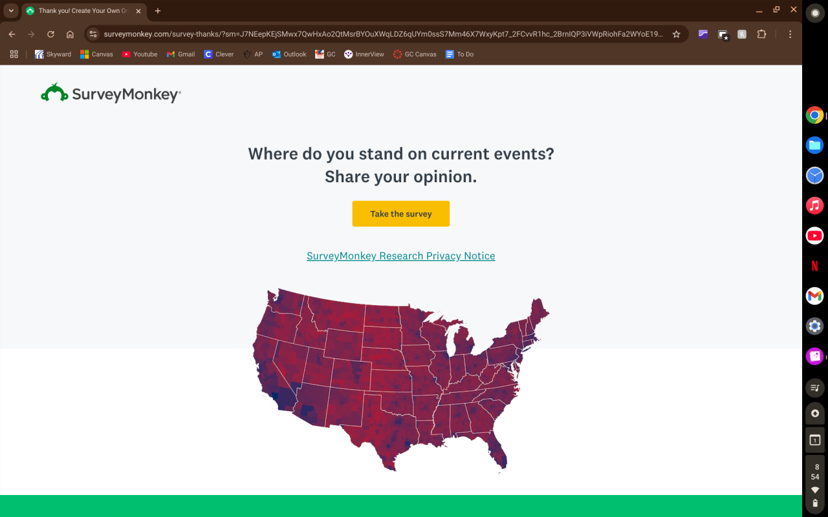828x517 pixels.
Task: Open the Gmail bookmark
Action: tap(180, 54)
